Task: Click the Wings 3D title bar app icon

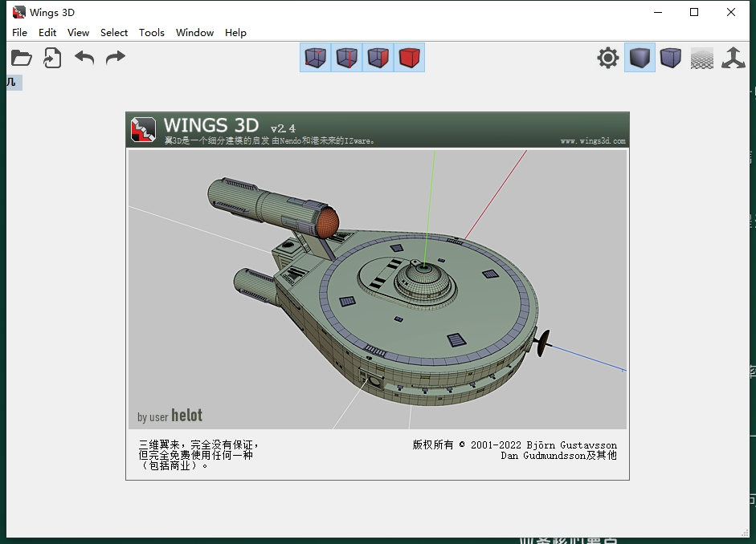Action: pyautogui.click(x=19, y=12)
